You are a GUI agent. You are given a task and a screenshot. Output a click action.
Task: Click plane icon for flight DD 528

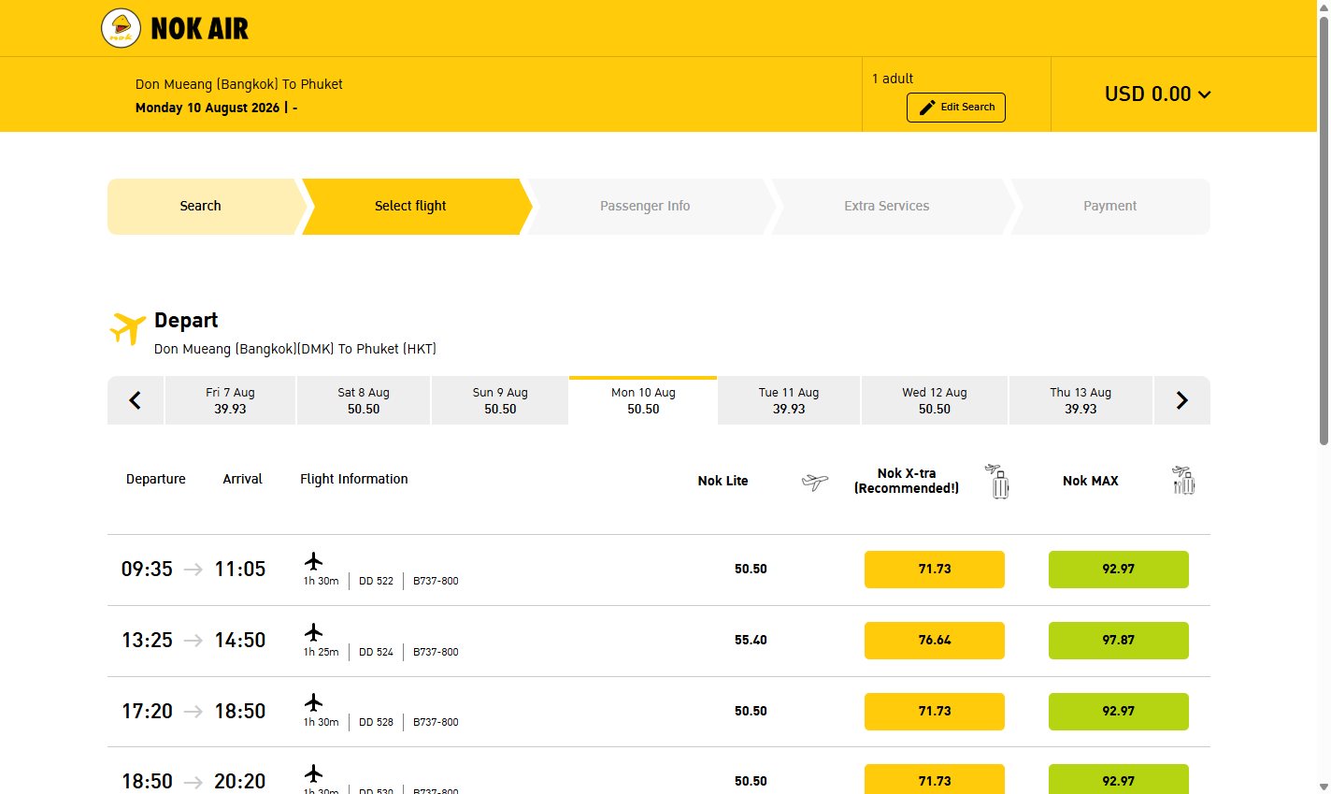tap(314, 702)
